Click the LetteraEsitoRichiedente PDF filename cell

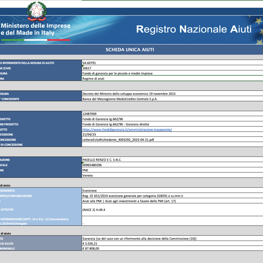tap(172, 140)
